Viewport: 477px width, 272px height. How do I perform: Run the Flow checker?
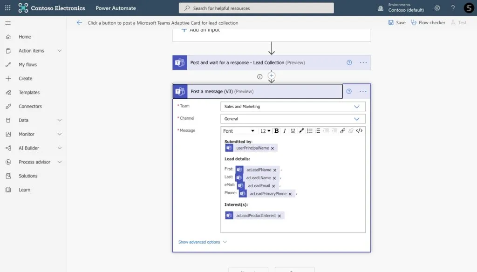(x=428, y=22)
